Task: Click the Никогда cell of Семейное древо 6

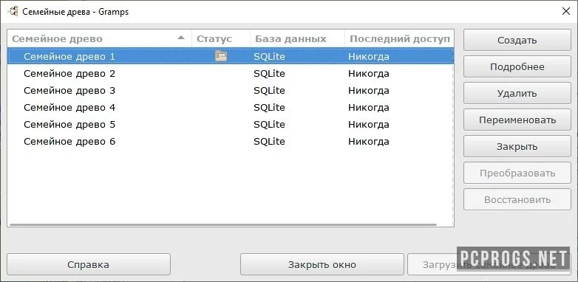Action: (x=369, y=141)
